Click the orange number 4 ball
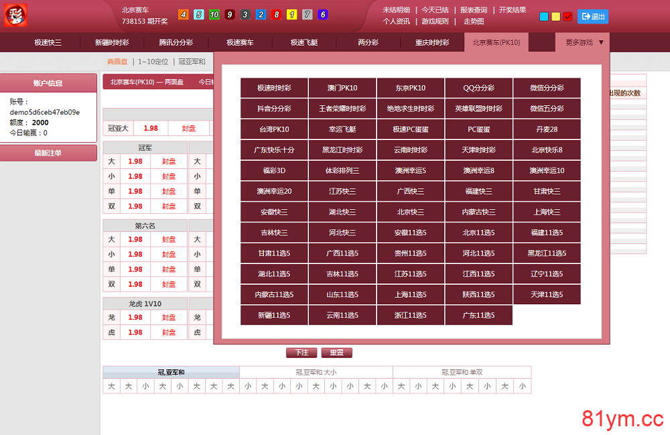This screenshot has width=670, height=435. point(183,15)
